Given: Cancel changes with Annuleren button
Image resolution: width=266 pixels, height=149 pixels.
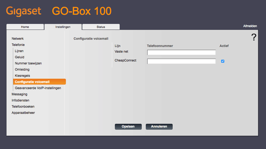Looking at the screenshot, I should pyautogui.click(x=159, y=126).
